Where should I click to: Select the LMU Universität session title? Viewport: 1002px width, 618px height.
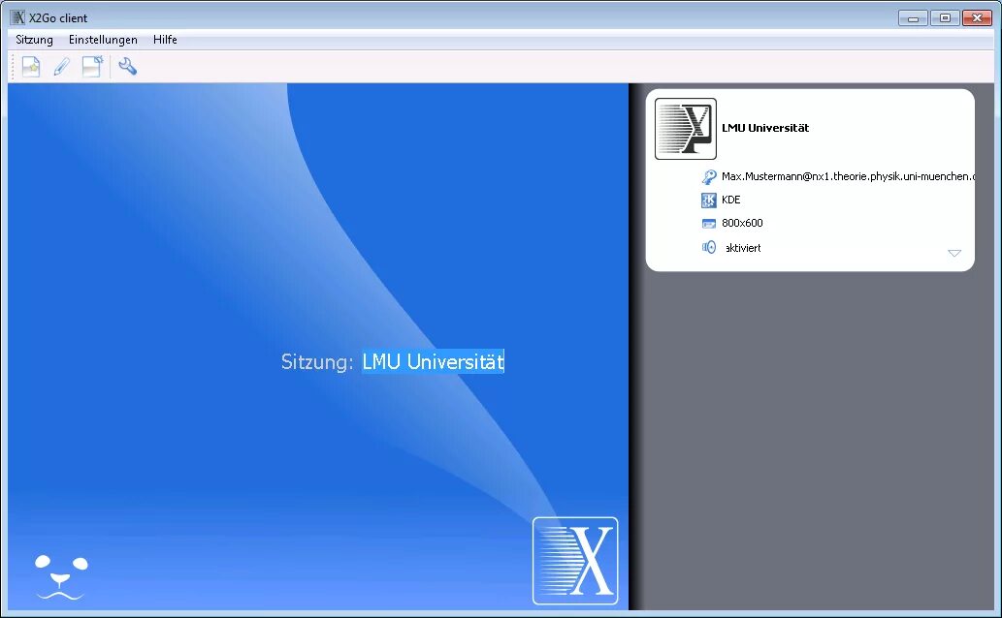[x=765, y=128]
